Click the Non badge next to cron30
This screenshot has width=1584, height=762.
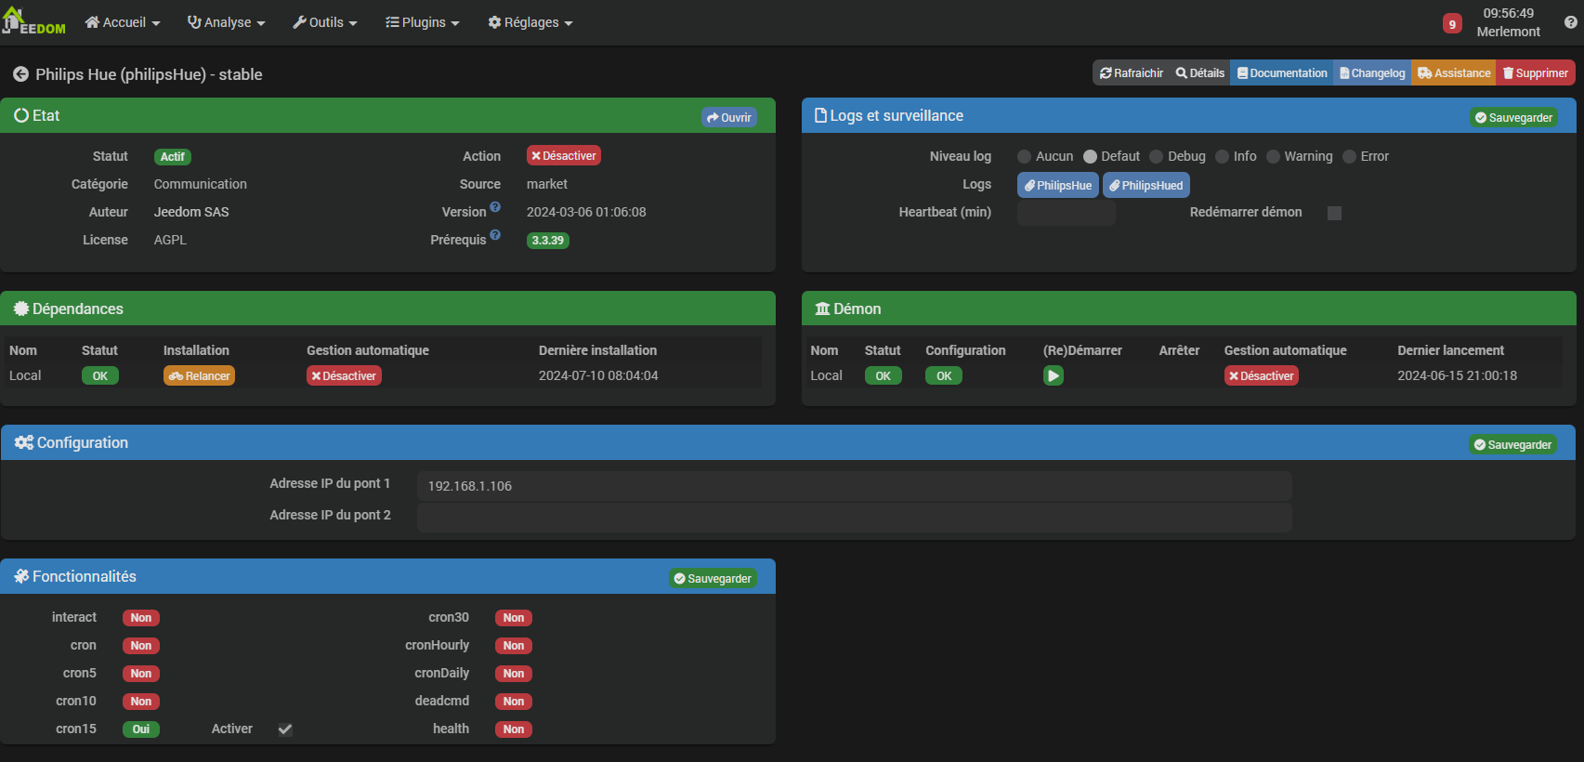[x=514, y=618]
